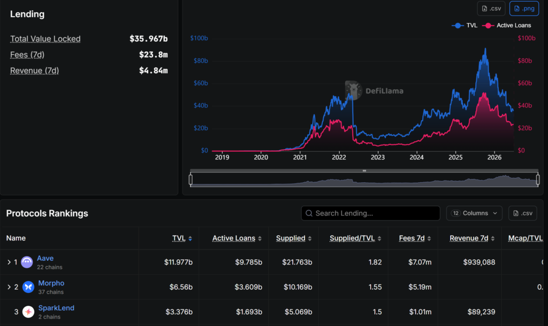Click Morpho's TVL cell $6.56b
548x326 pixels.
pos(181,287)
